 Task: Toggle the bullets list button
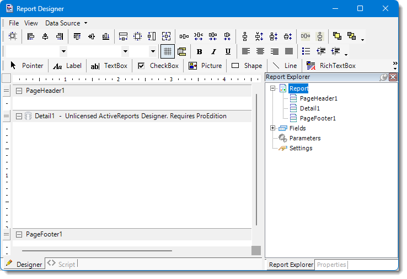pos(306,51)
